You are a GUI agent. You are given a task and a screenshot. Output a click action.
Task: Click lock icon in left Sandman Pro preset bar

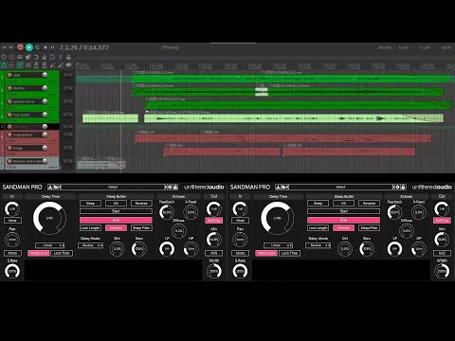[x=175, y=187]
